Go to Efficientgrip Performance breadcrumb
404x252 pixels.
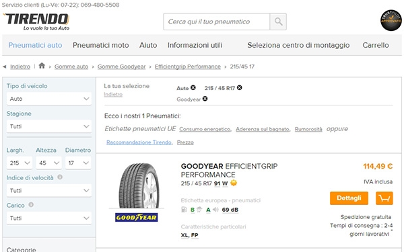tap(188, 67)
